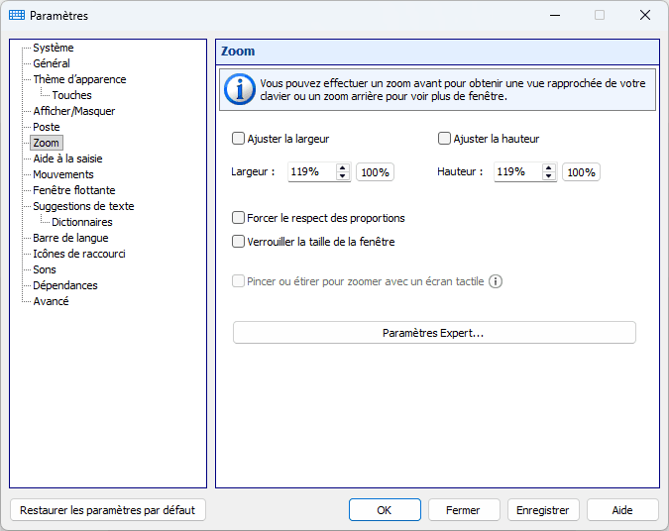The height and width of the screenshot is (531, 669).
Task: Click the Fermer button
Action: coord(464,510)
